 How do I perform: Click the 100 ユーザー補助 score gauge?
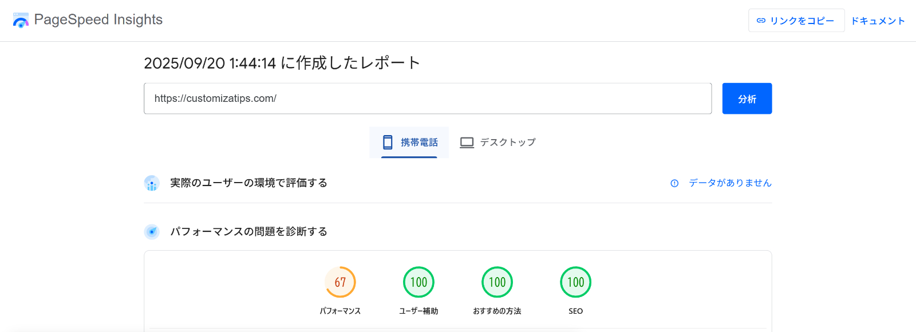(418, 282)
